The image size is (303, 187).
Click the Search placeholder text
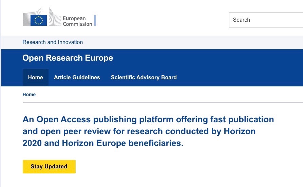241,20
